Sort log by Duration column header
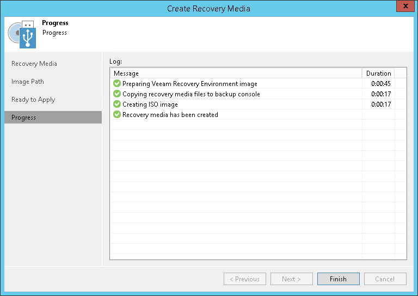 tap(378, 73)
